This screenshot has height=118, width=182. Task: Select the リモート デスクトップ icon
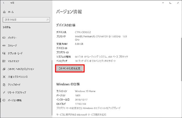[4, 92]
